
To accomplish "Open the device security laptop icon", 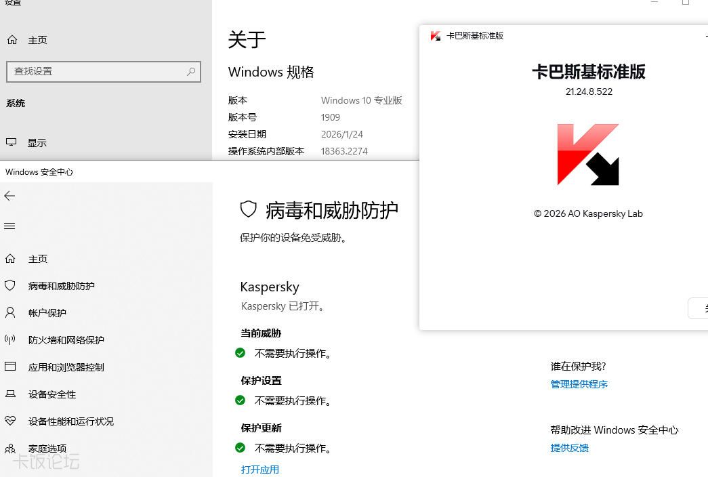I will point(10,394).
